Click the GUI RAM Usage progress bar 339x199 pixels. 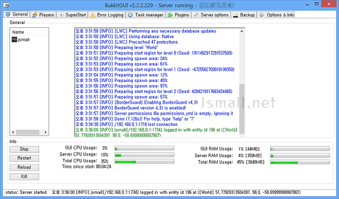[300, 149]
